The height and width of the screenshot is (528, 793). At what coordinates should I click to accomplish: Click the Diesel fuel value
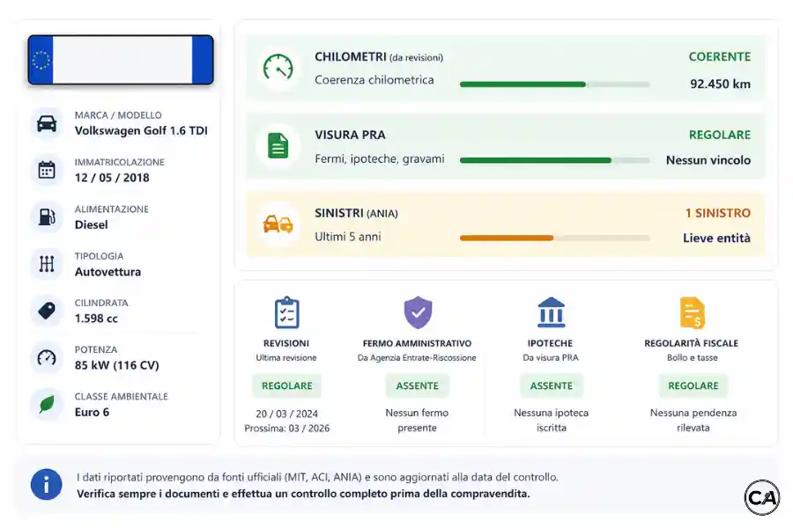pos(91,225)
